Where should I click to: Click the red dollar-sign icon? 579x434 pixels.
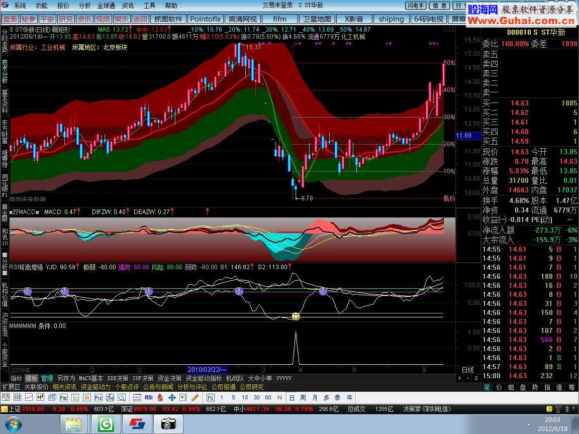pyautogui.click(x=160, y=397)
